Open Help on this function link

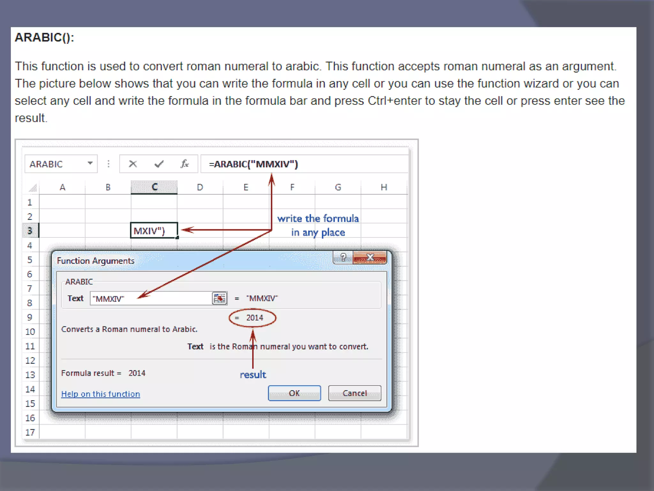[x=101, y=394]
